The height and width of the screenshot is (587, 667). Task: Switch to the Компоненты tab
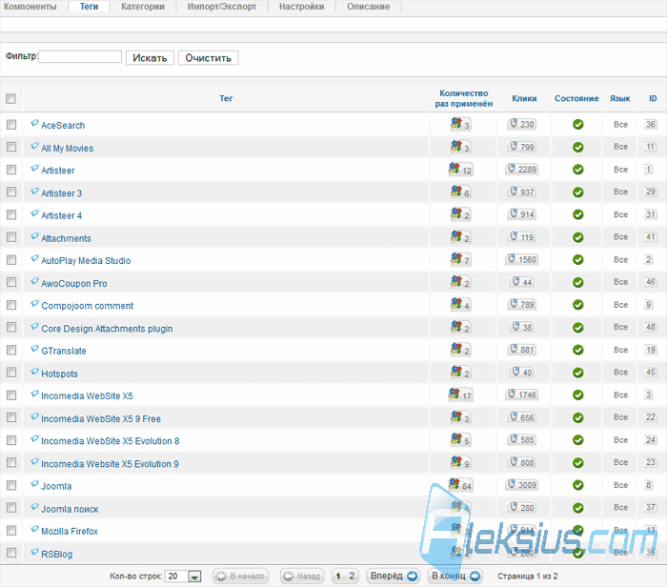click(x=30, y=7)
